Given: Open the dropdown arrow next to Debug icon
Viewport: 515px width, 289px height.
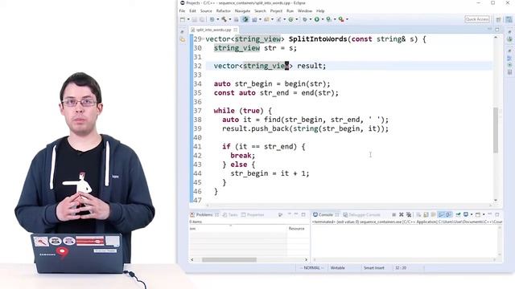Looking at the screenshot, I should 311,19.
